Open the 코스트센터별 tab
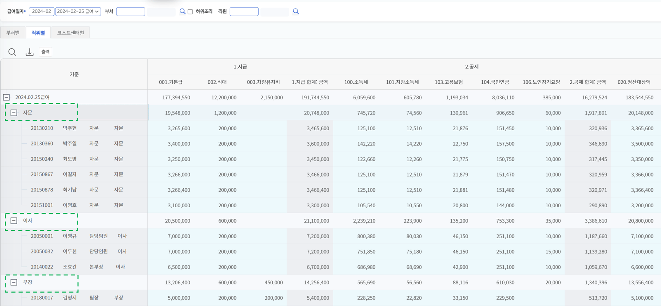661x306 pixels. pyautogui.click(x=71, y=33)
